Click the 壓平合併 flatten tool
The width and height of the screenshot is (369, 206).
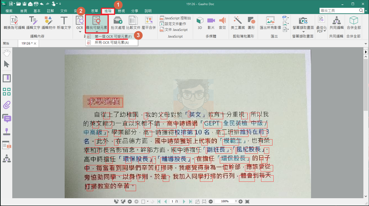(x=149, y=23)
